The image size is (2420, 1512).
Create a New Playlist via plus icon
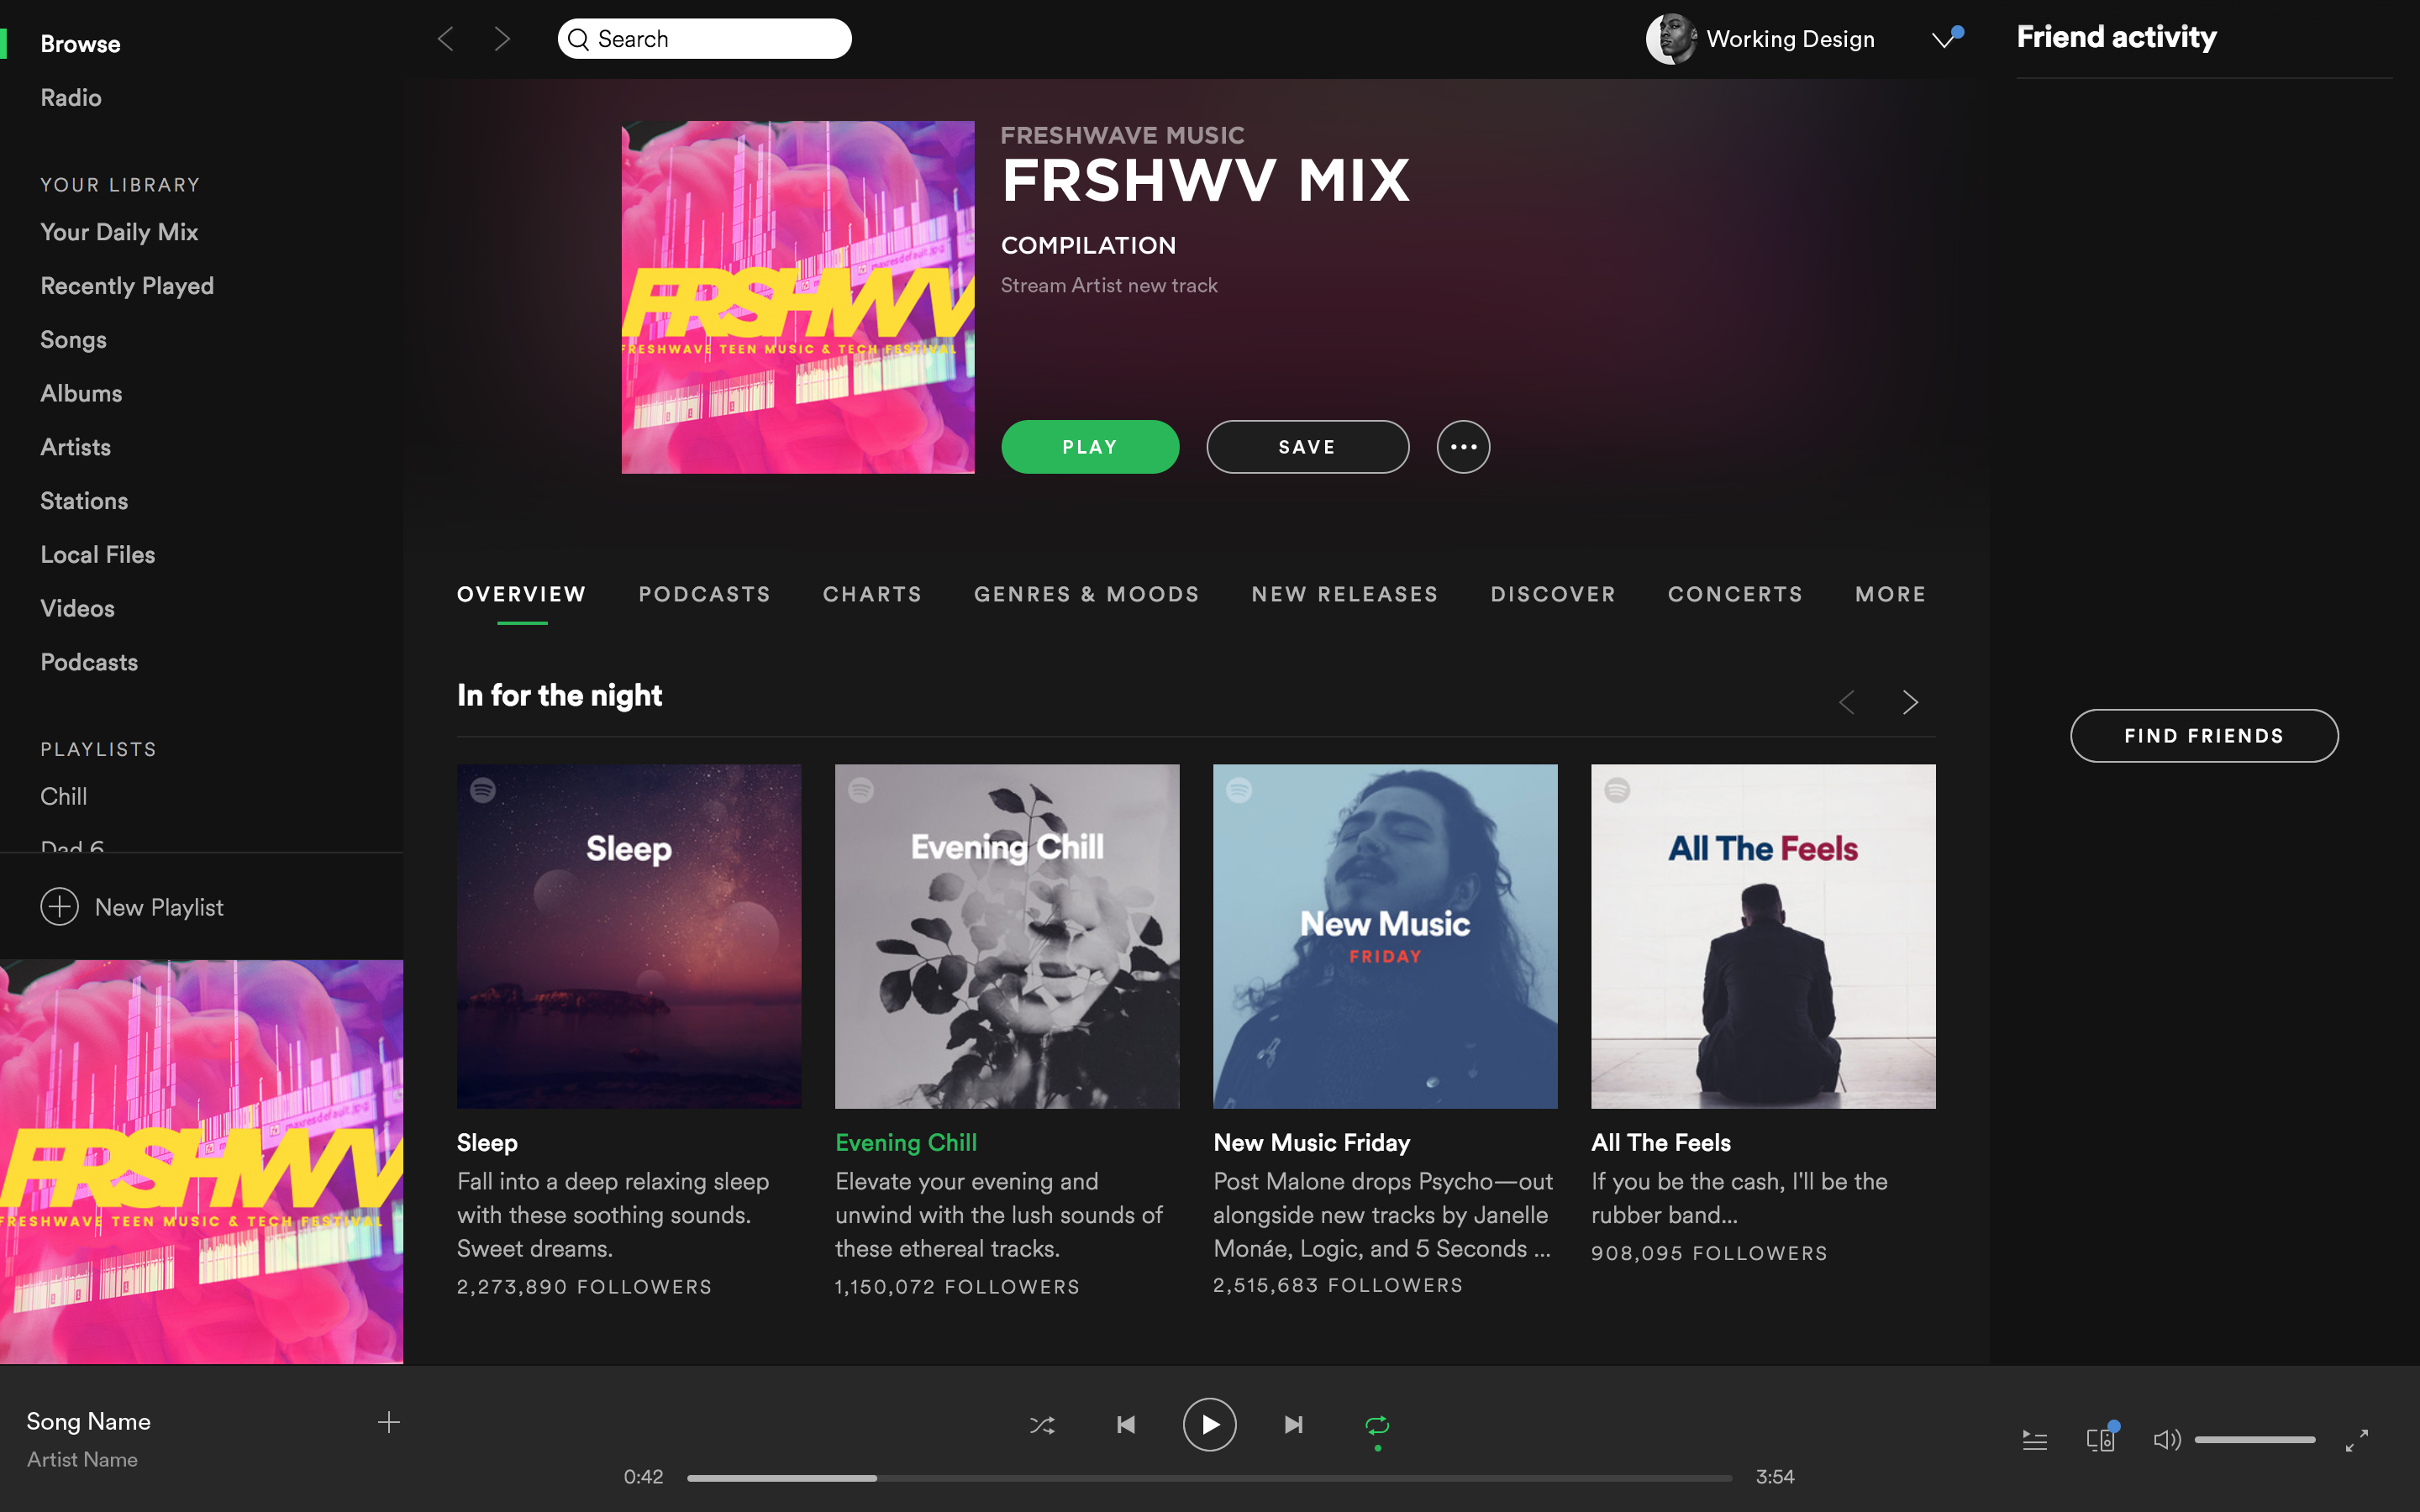60,907
